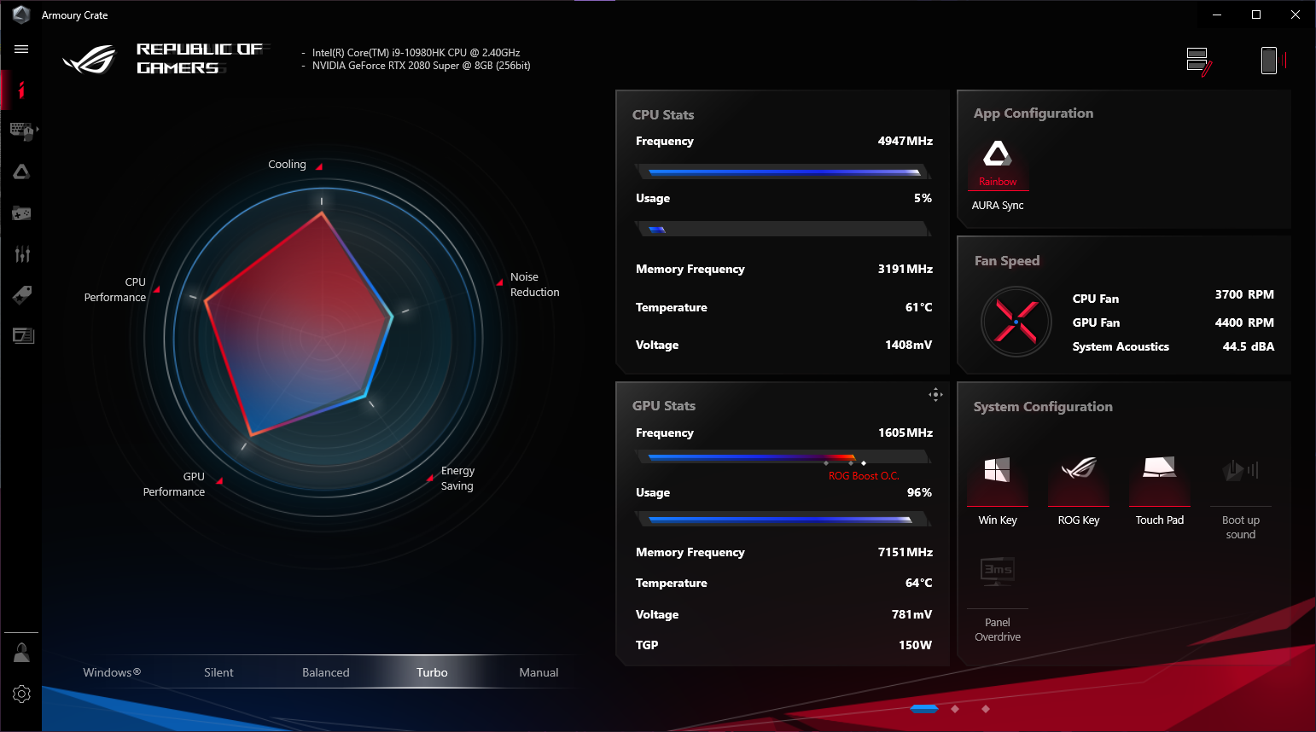Click the GPU usage 96% value
Viewport: 1316px width, 732px height.
[920, 492]
